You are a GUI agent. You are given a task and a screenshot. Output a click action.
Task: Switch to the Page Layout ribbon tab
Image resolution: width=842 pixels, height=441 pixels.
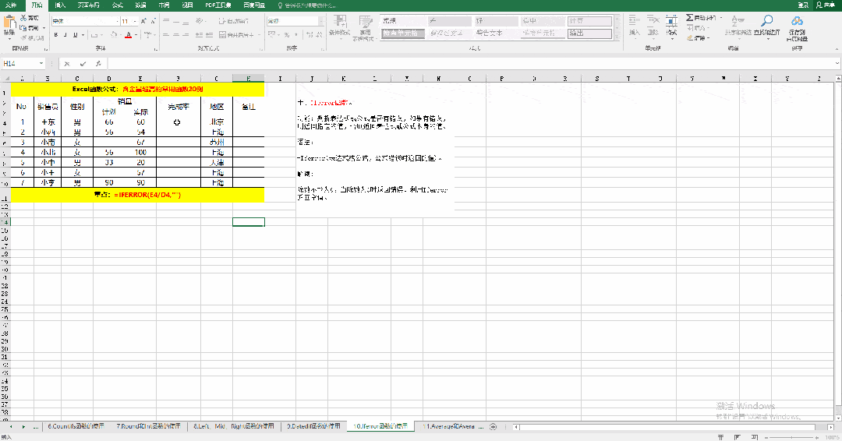[89, 5]
